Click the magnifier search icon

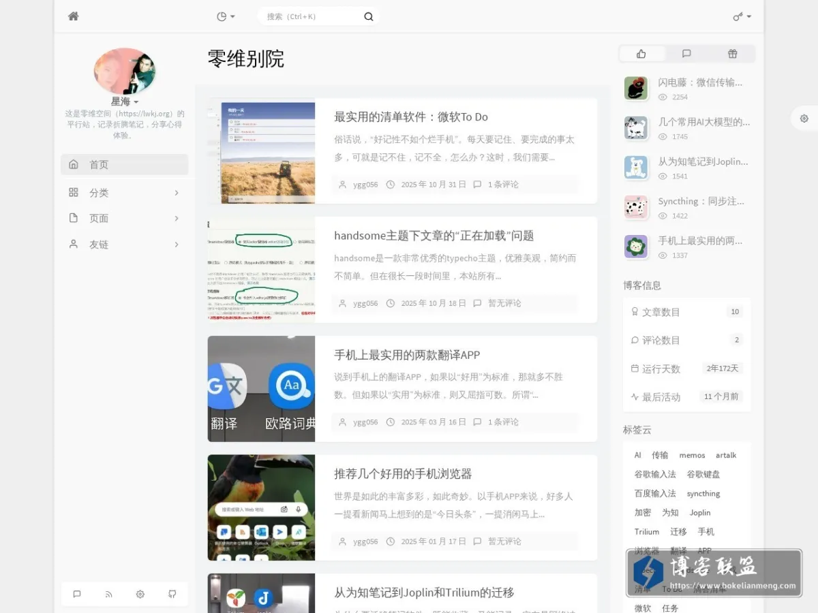pyautogui.click(x=369, y=16)
